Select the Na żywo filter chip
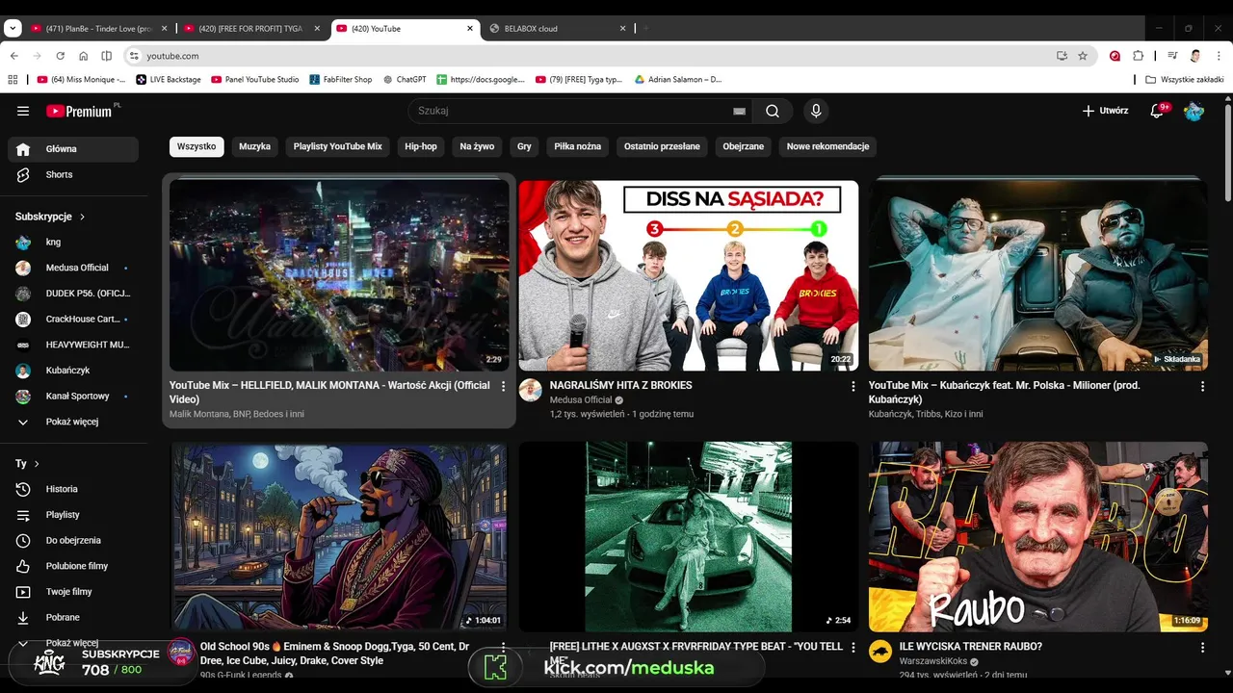The width and height of the screenshot is (1233, 693). [x=477, y=146]
